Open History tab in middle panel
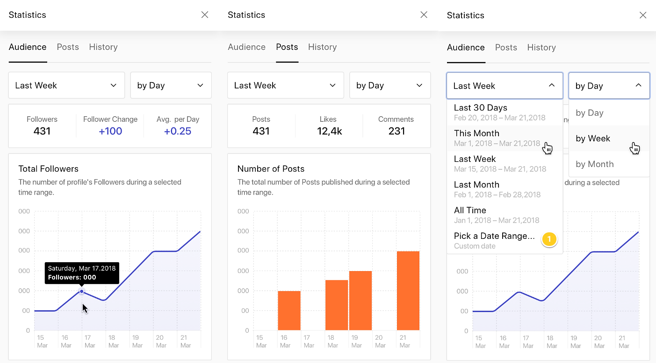 point(322,47)
